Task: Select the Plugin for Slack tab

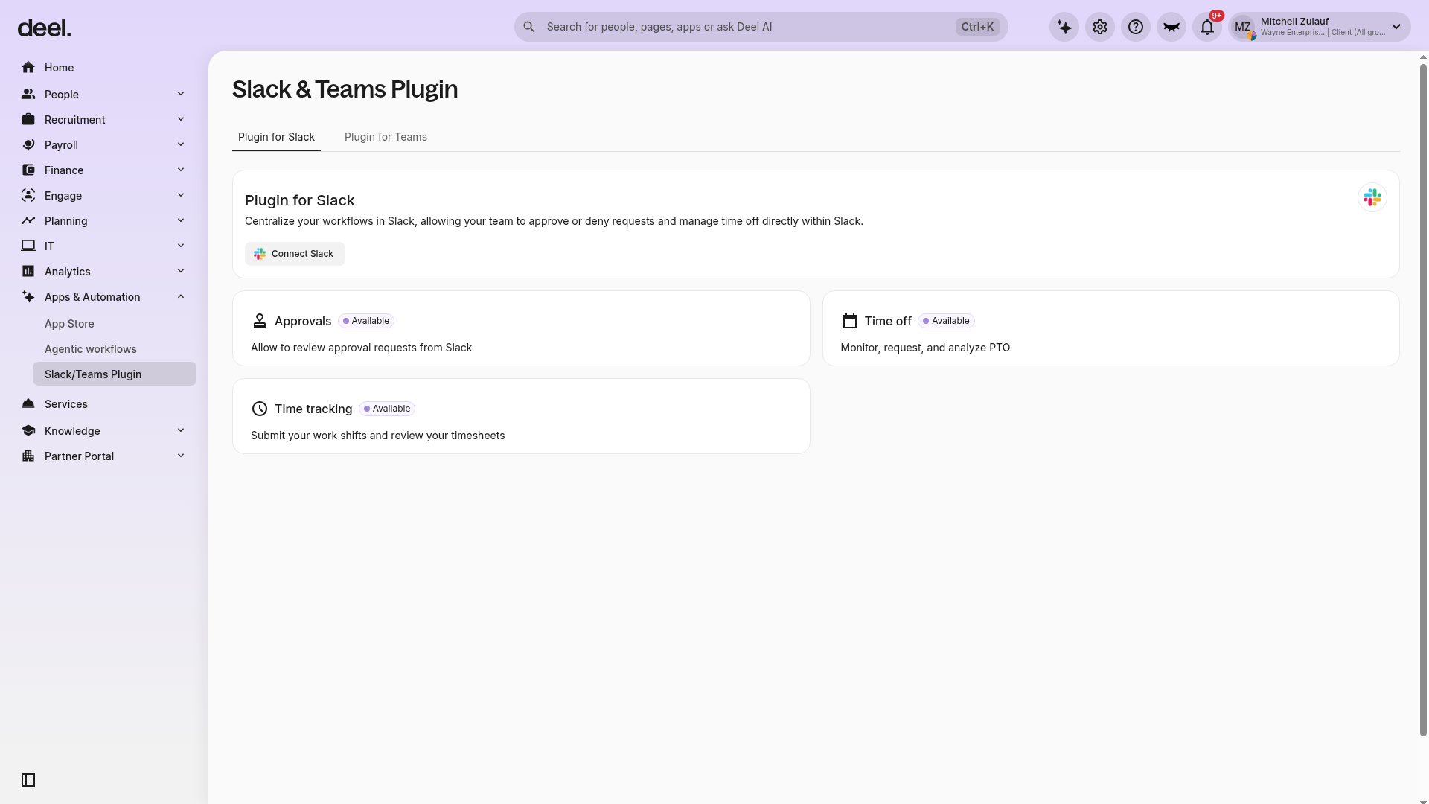Action: click(276, 137)
